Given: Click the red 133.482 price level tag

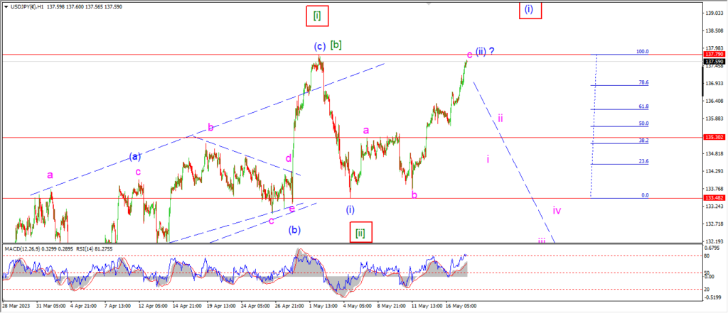Looking at the screenshot, I should tap(713, 198).
